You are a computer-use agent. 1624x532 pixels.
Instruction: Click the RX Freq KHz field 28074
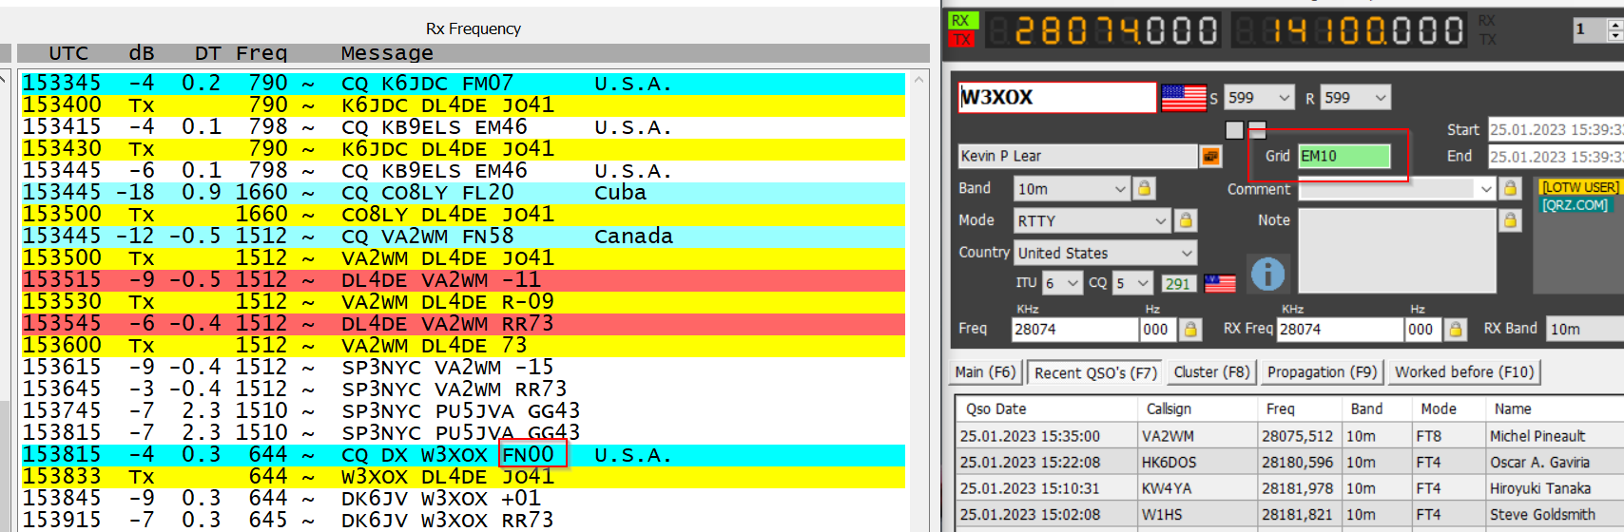tap(1340, 329)
